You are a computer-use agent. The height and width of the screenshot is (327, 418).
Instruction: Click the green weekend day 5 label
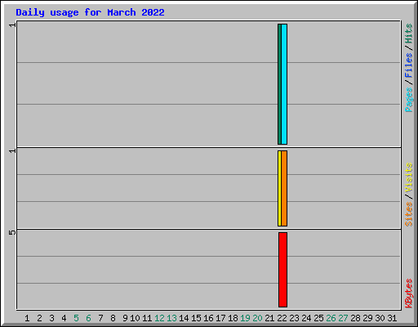pos(76,318)
